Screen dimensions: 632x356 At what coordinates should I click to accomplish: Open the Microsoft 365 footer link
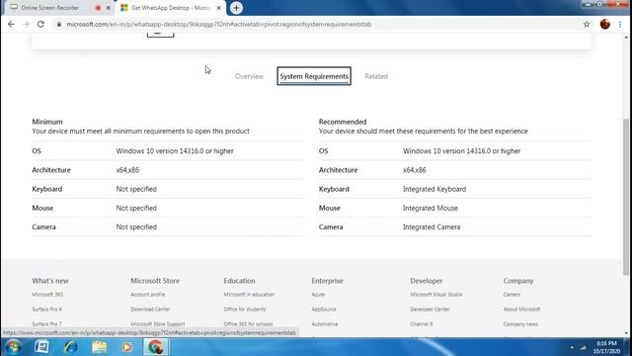point(47,295)
